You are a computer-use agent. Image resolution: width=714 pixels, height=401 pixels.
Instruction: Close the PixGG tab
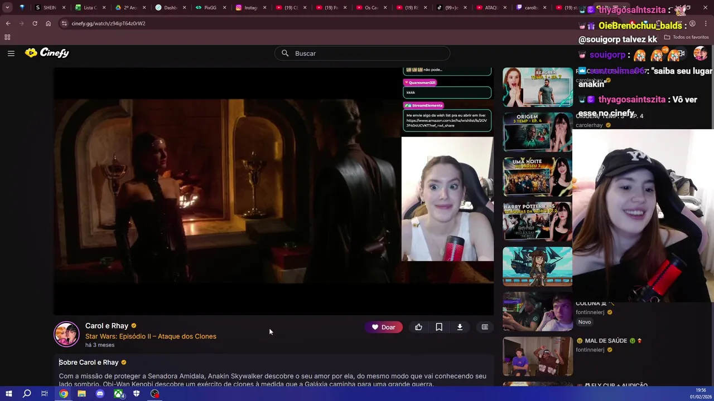point(224,8)
